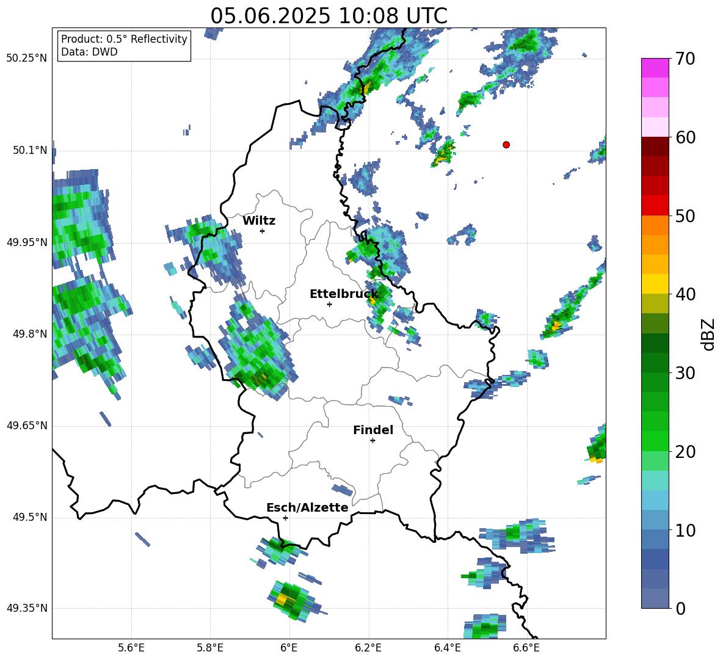Click the 49.95°N latitude label

coord(27,242)
